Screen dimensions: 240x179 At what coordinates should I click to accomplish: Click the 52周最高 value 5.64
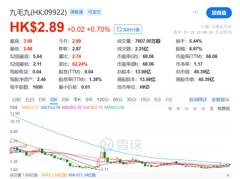tap(37, 57)
